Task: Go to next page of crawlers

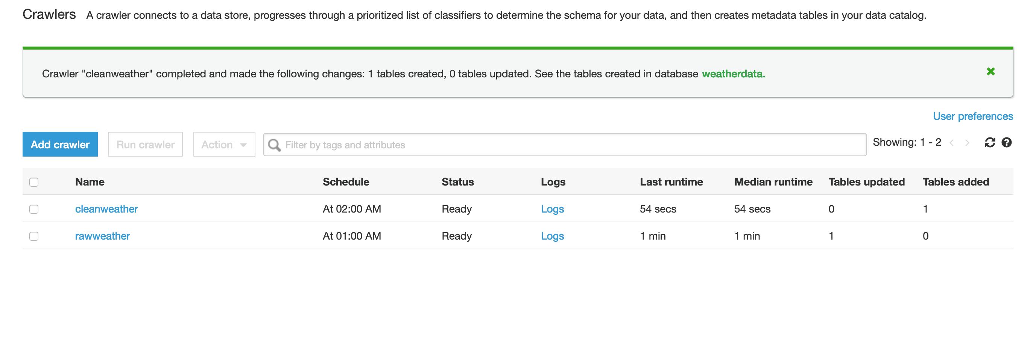Action: coord(967,143)
